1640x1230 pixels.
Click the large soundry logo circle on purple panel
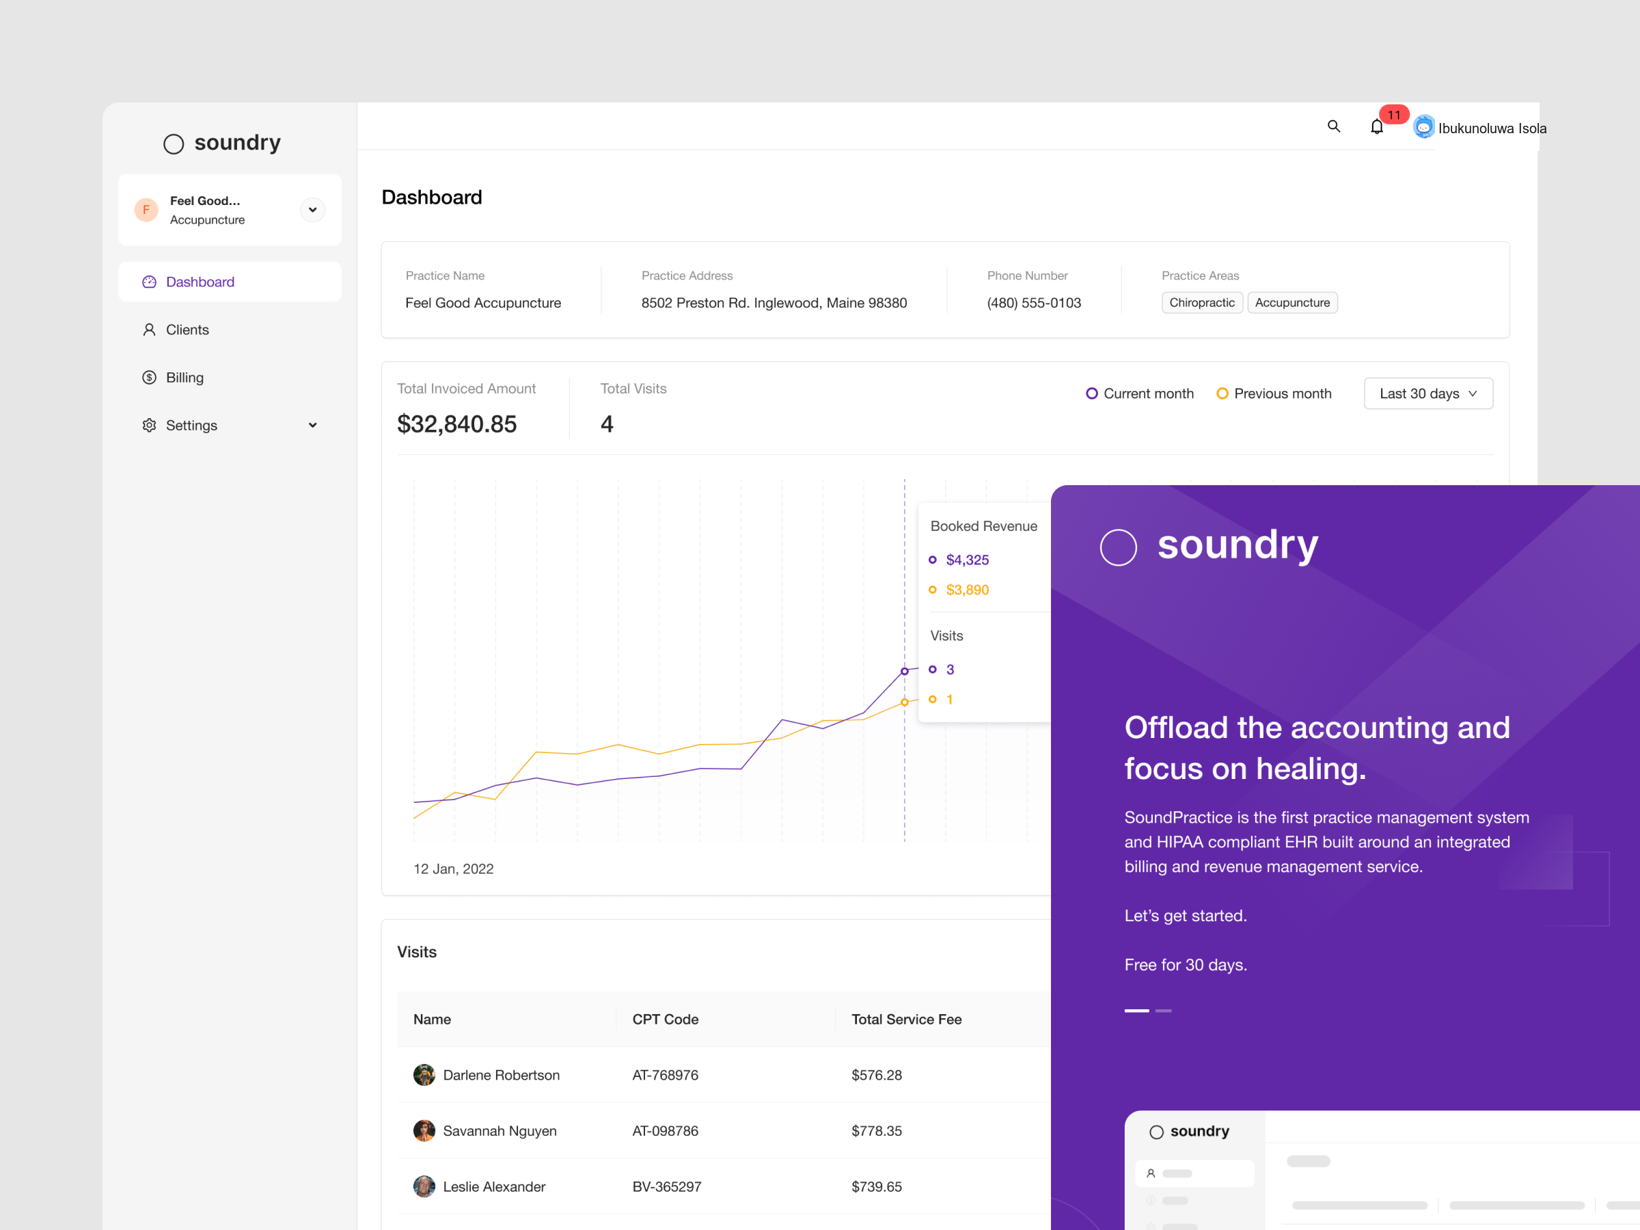1118,548
